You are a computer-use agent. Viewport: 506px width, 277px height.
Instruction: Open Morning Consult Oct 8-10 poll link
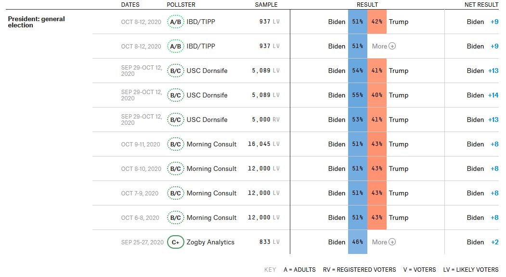click(x=211, y=169)
